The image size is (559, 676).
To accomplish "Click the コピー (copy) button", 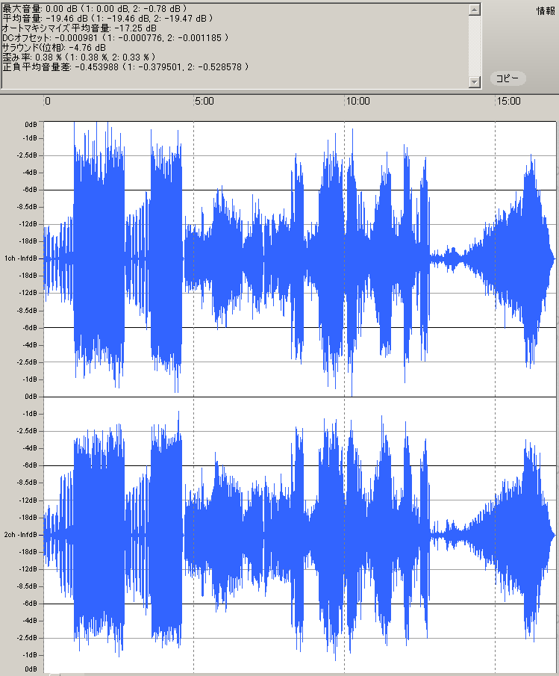I will (x=508, y=78).
